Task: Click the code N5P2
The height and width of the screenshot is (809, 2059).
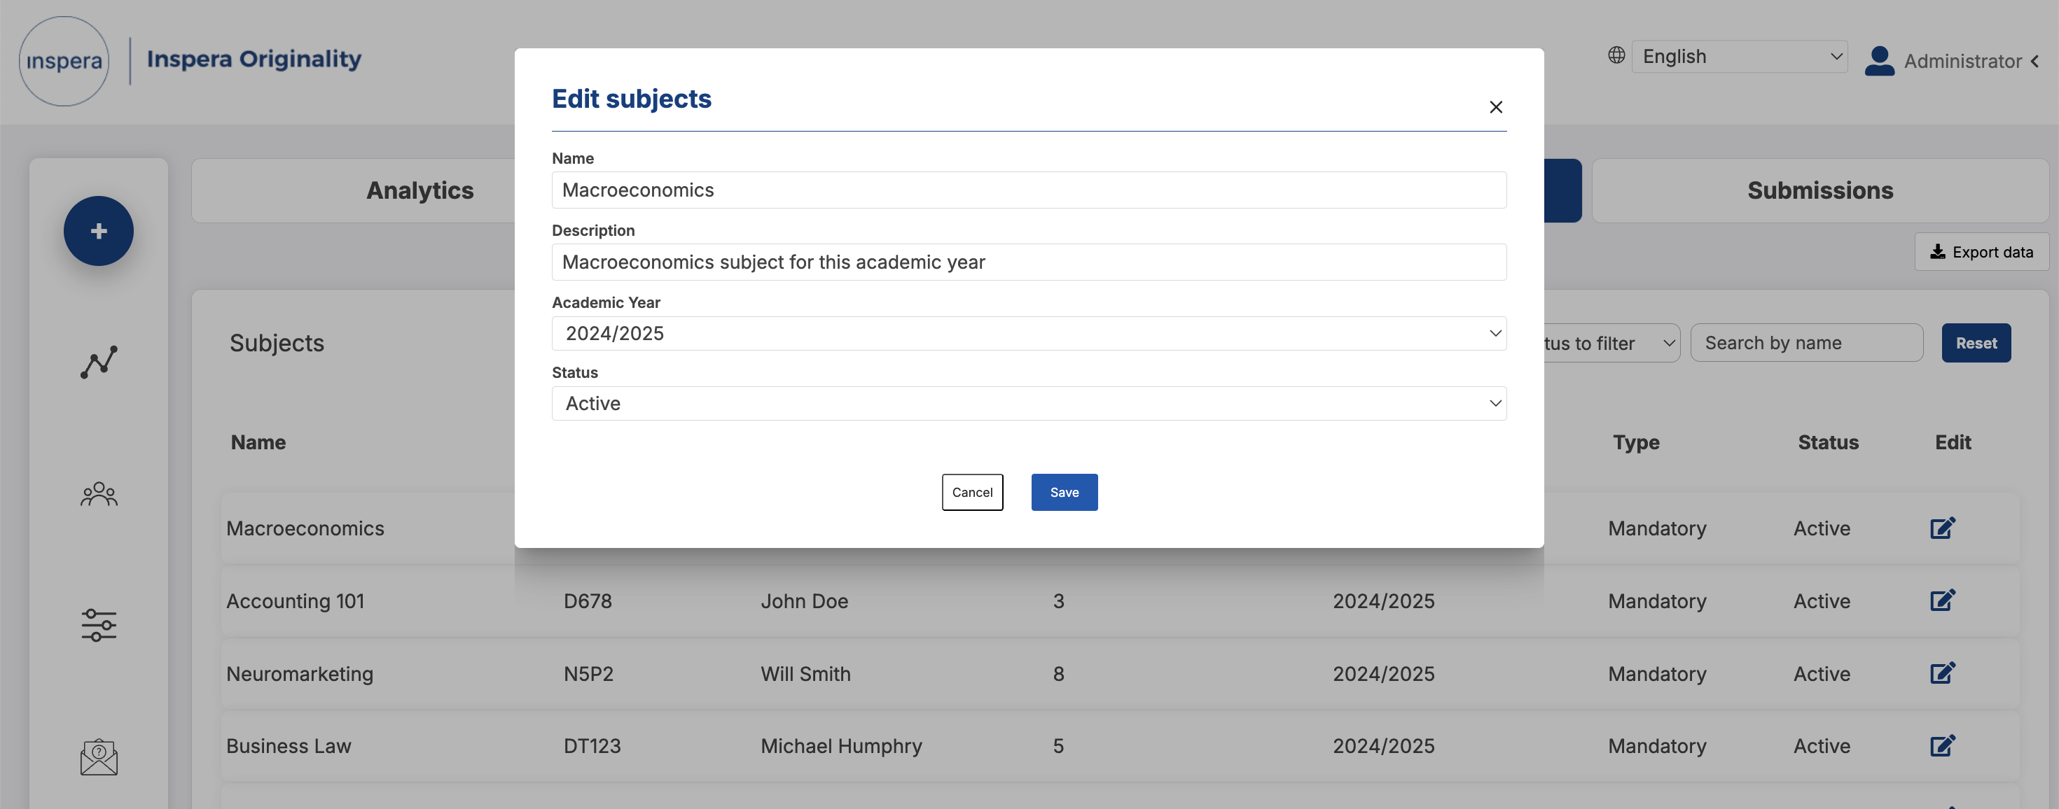Action: [588, 674]
